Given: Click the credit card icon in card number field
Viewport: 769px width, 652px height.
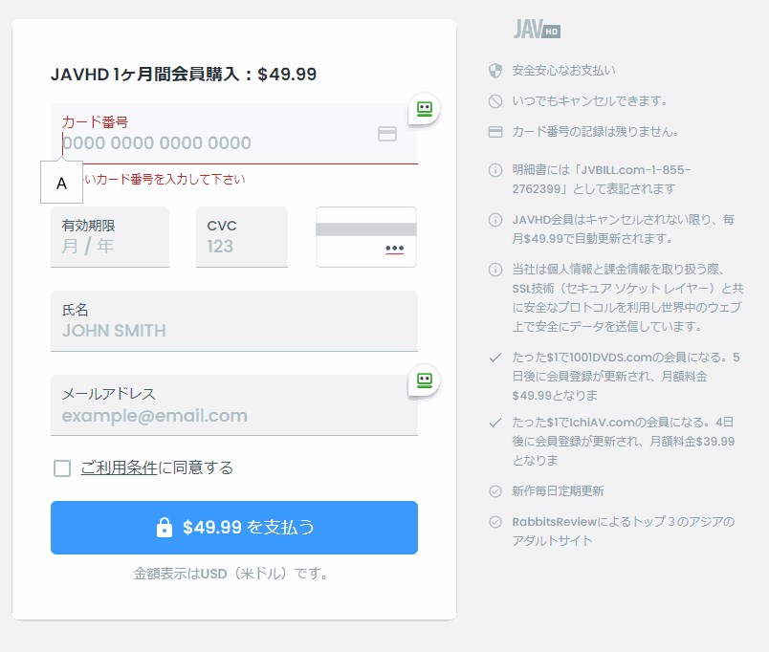Looking at the screenshot, I should pyautogui.click(x=387, y=135).
